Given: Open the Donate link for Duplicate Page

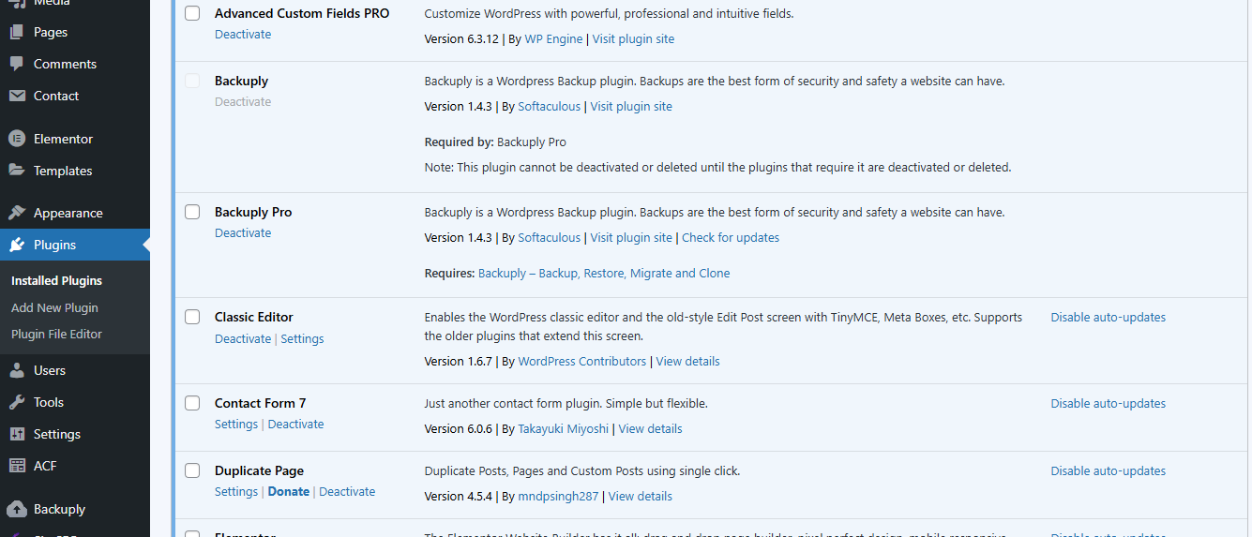Looking at the screenshot, I should [288, 492].
